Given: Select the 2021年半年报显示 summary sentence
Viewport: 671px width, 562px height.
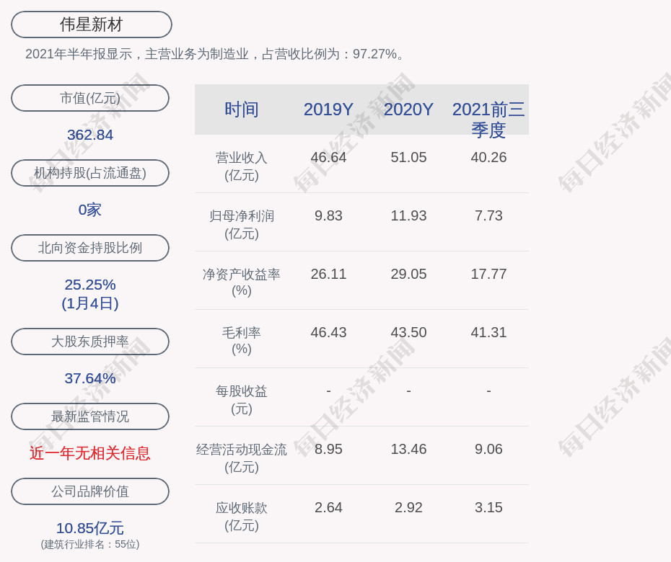Looking at the screenshot, I should click(215, 54).
